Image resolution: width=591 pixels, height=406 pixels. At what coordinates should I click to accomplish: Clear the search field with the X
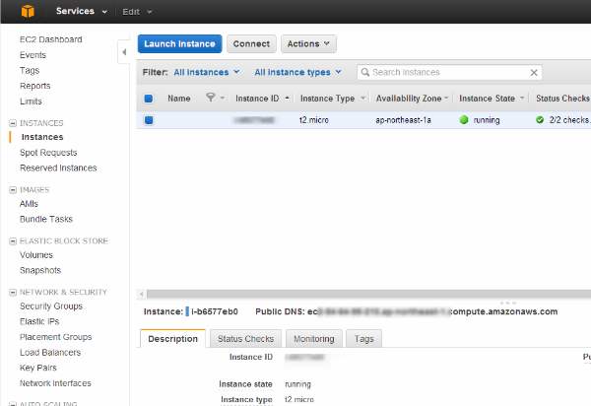[x=534, y=72]
